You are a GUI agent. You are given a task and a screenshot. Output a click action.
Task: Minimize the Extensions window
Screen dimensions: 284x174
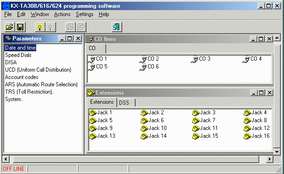coord(254,93)
